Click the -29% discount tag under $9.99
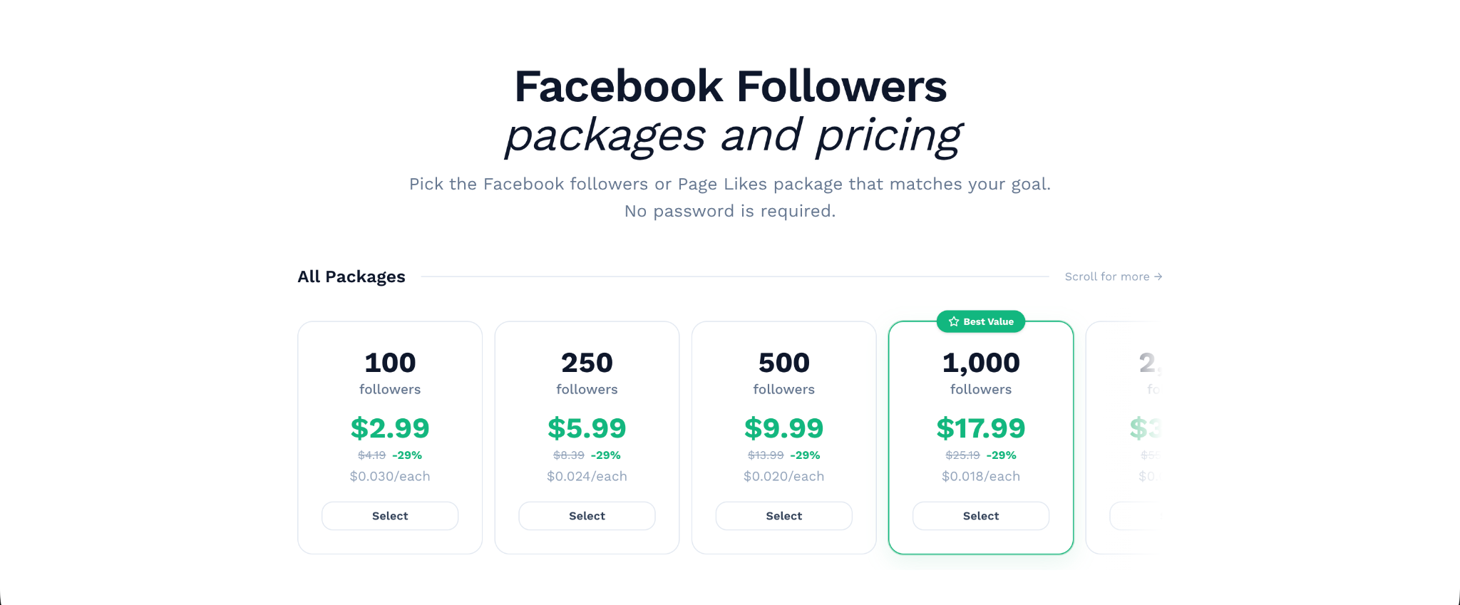The height and width of the screenshot is (605, 1460). (805, 455)
